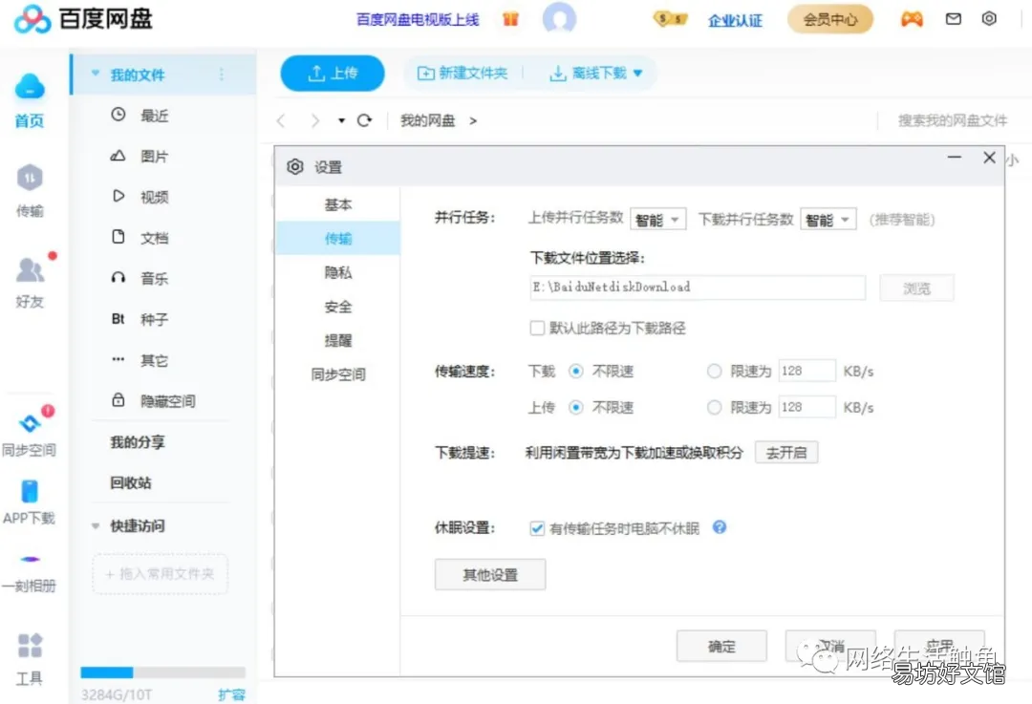Image resolution: width=1032 pixels, height=704 pixels.
Task: Switch to 提醒 settings tab
Action: (x=337, y=340)
